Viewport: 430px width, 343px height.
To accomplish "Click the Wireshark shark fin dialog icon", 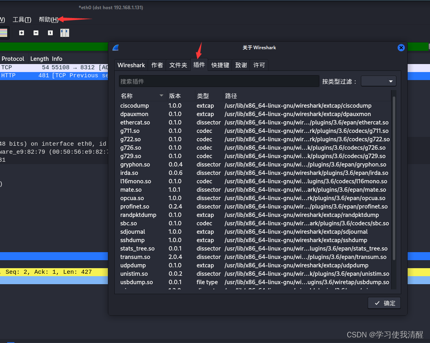I will click(116, 48).
